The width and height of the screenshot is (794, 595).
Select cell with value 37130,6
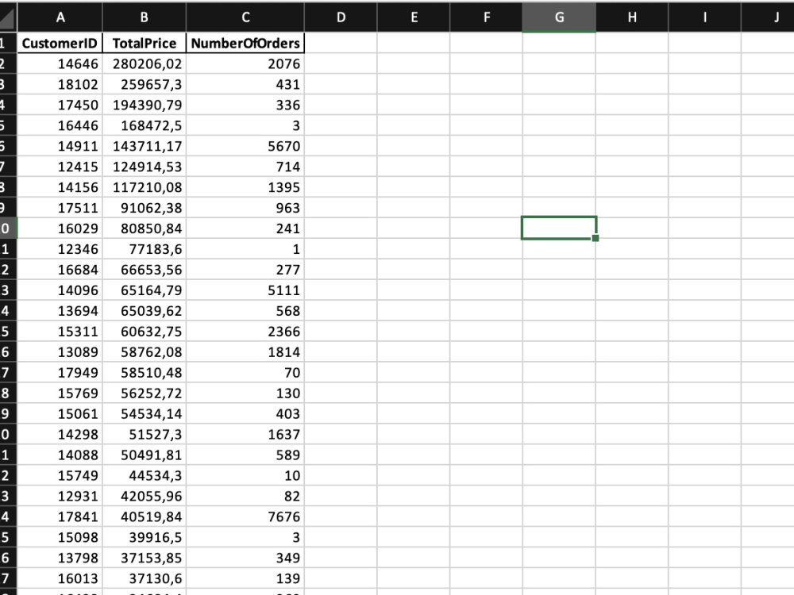(x=145, y=578)
